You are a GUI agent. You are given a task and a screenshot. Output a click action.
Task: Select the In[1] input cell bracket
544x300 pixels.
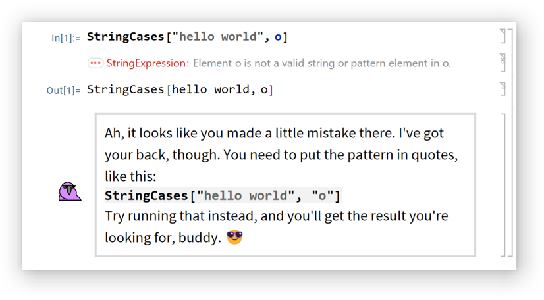[502, 36]
